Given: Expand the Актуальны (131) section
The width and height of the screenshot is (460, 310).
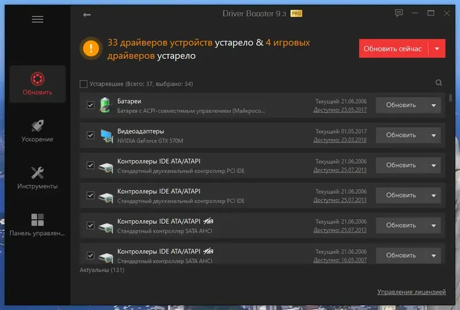Looking at the screenshot, I should [x=102, y=270].
